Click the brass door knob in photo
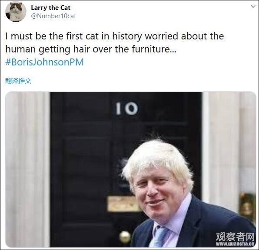The width and height of the screenshot is (259, 250). 125,237
